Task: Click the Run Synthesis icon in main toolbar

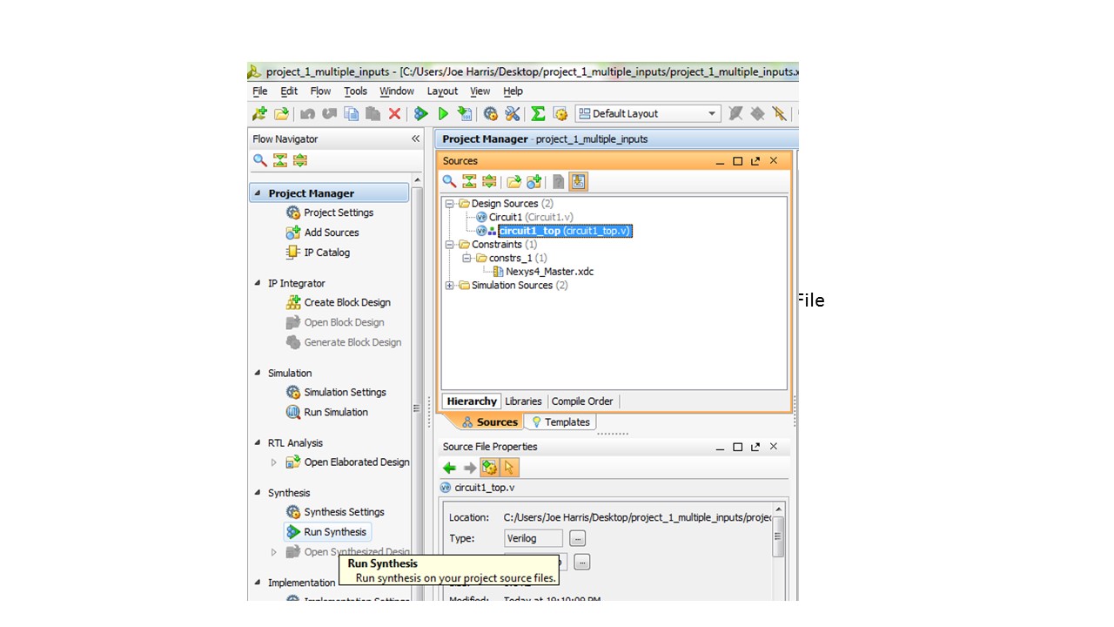Action: point(421,113)
